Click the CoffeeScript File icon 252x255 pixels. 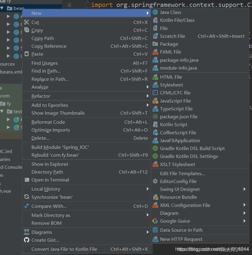155,133
